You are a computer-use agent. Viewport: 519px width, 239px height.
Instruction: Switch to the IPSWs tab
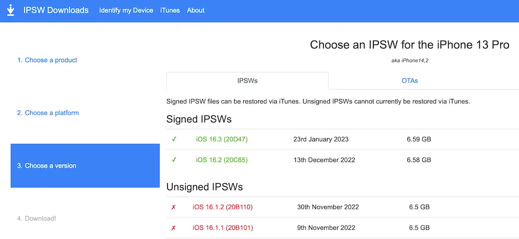pyautogui.click(x=247, y=81)
